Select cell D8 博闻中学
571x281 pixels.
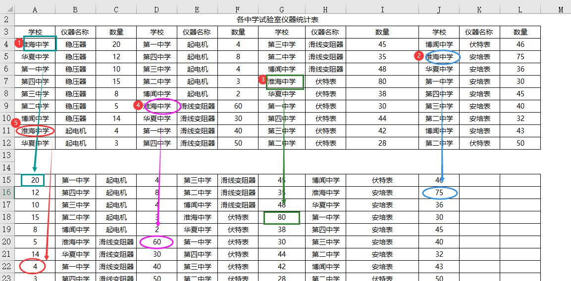pos(156,94)
